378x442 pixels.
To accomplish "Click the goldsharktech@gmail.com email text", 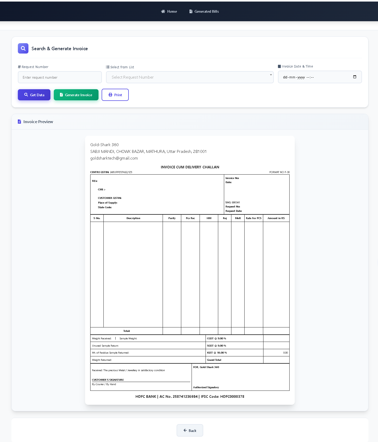I will (x=114, y=158).
